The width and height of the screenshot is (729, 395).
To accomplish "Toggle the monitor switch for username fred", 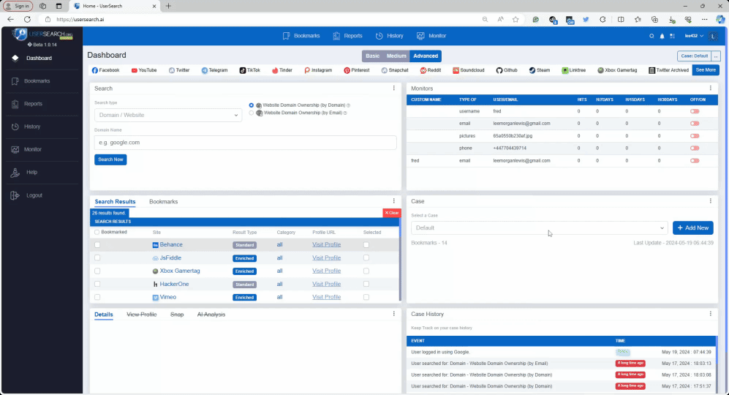I will click(x=694, y=111).
